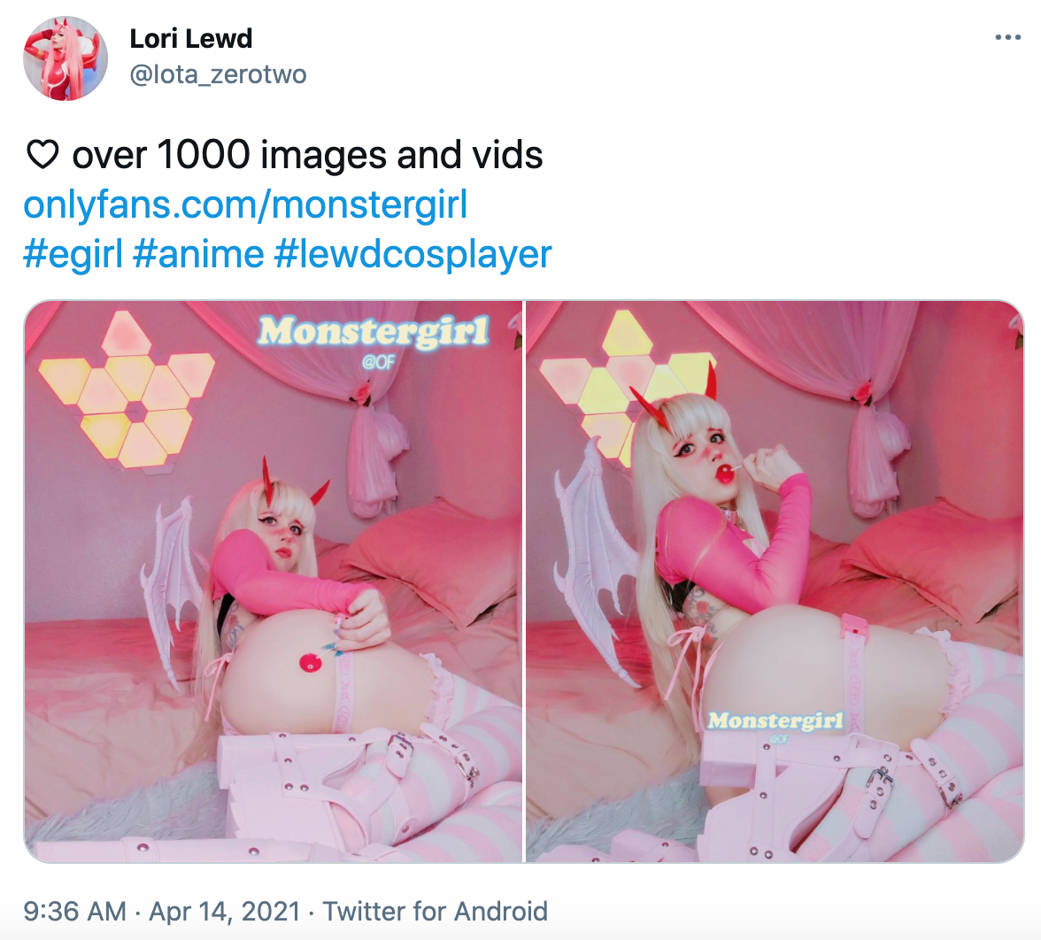Open the #egirl hashtag
The image size is (1041, 940).
tap(73, 254)
